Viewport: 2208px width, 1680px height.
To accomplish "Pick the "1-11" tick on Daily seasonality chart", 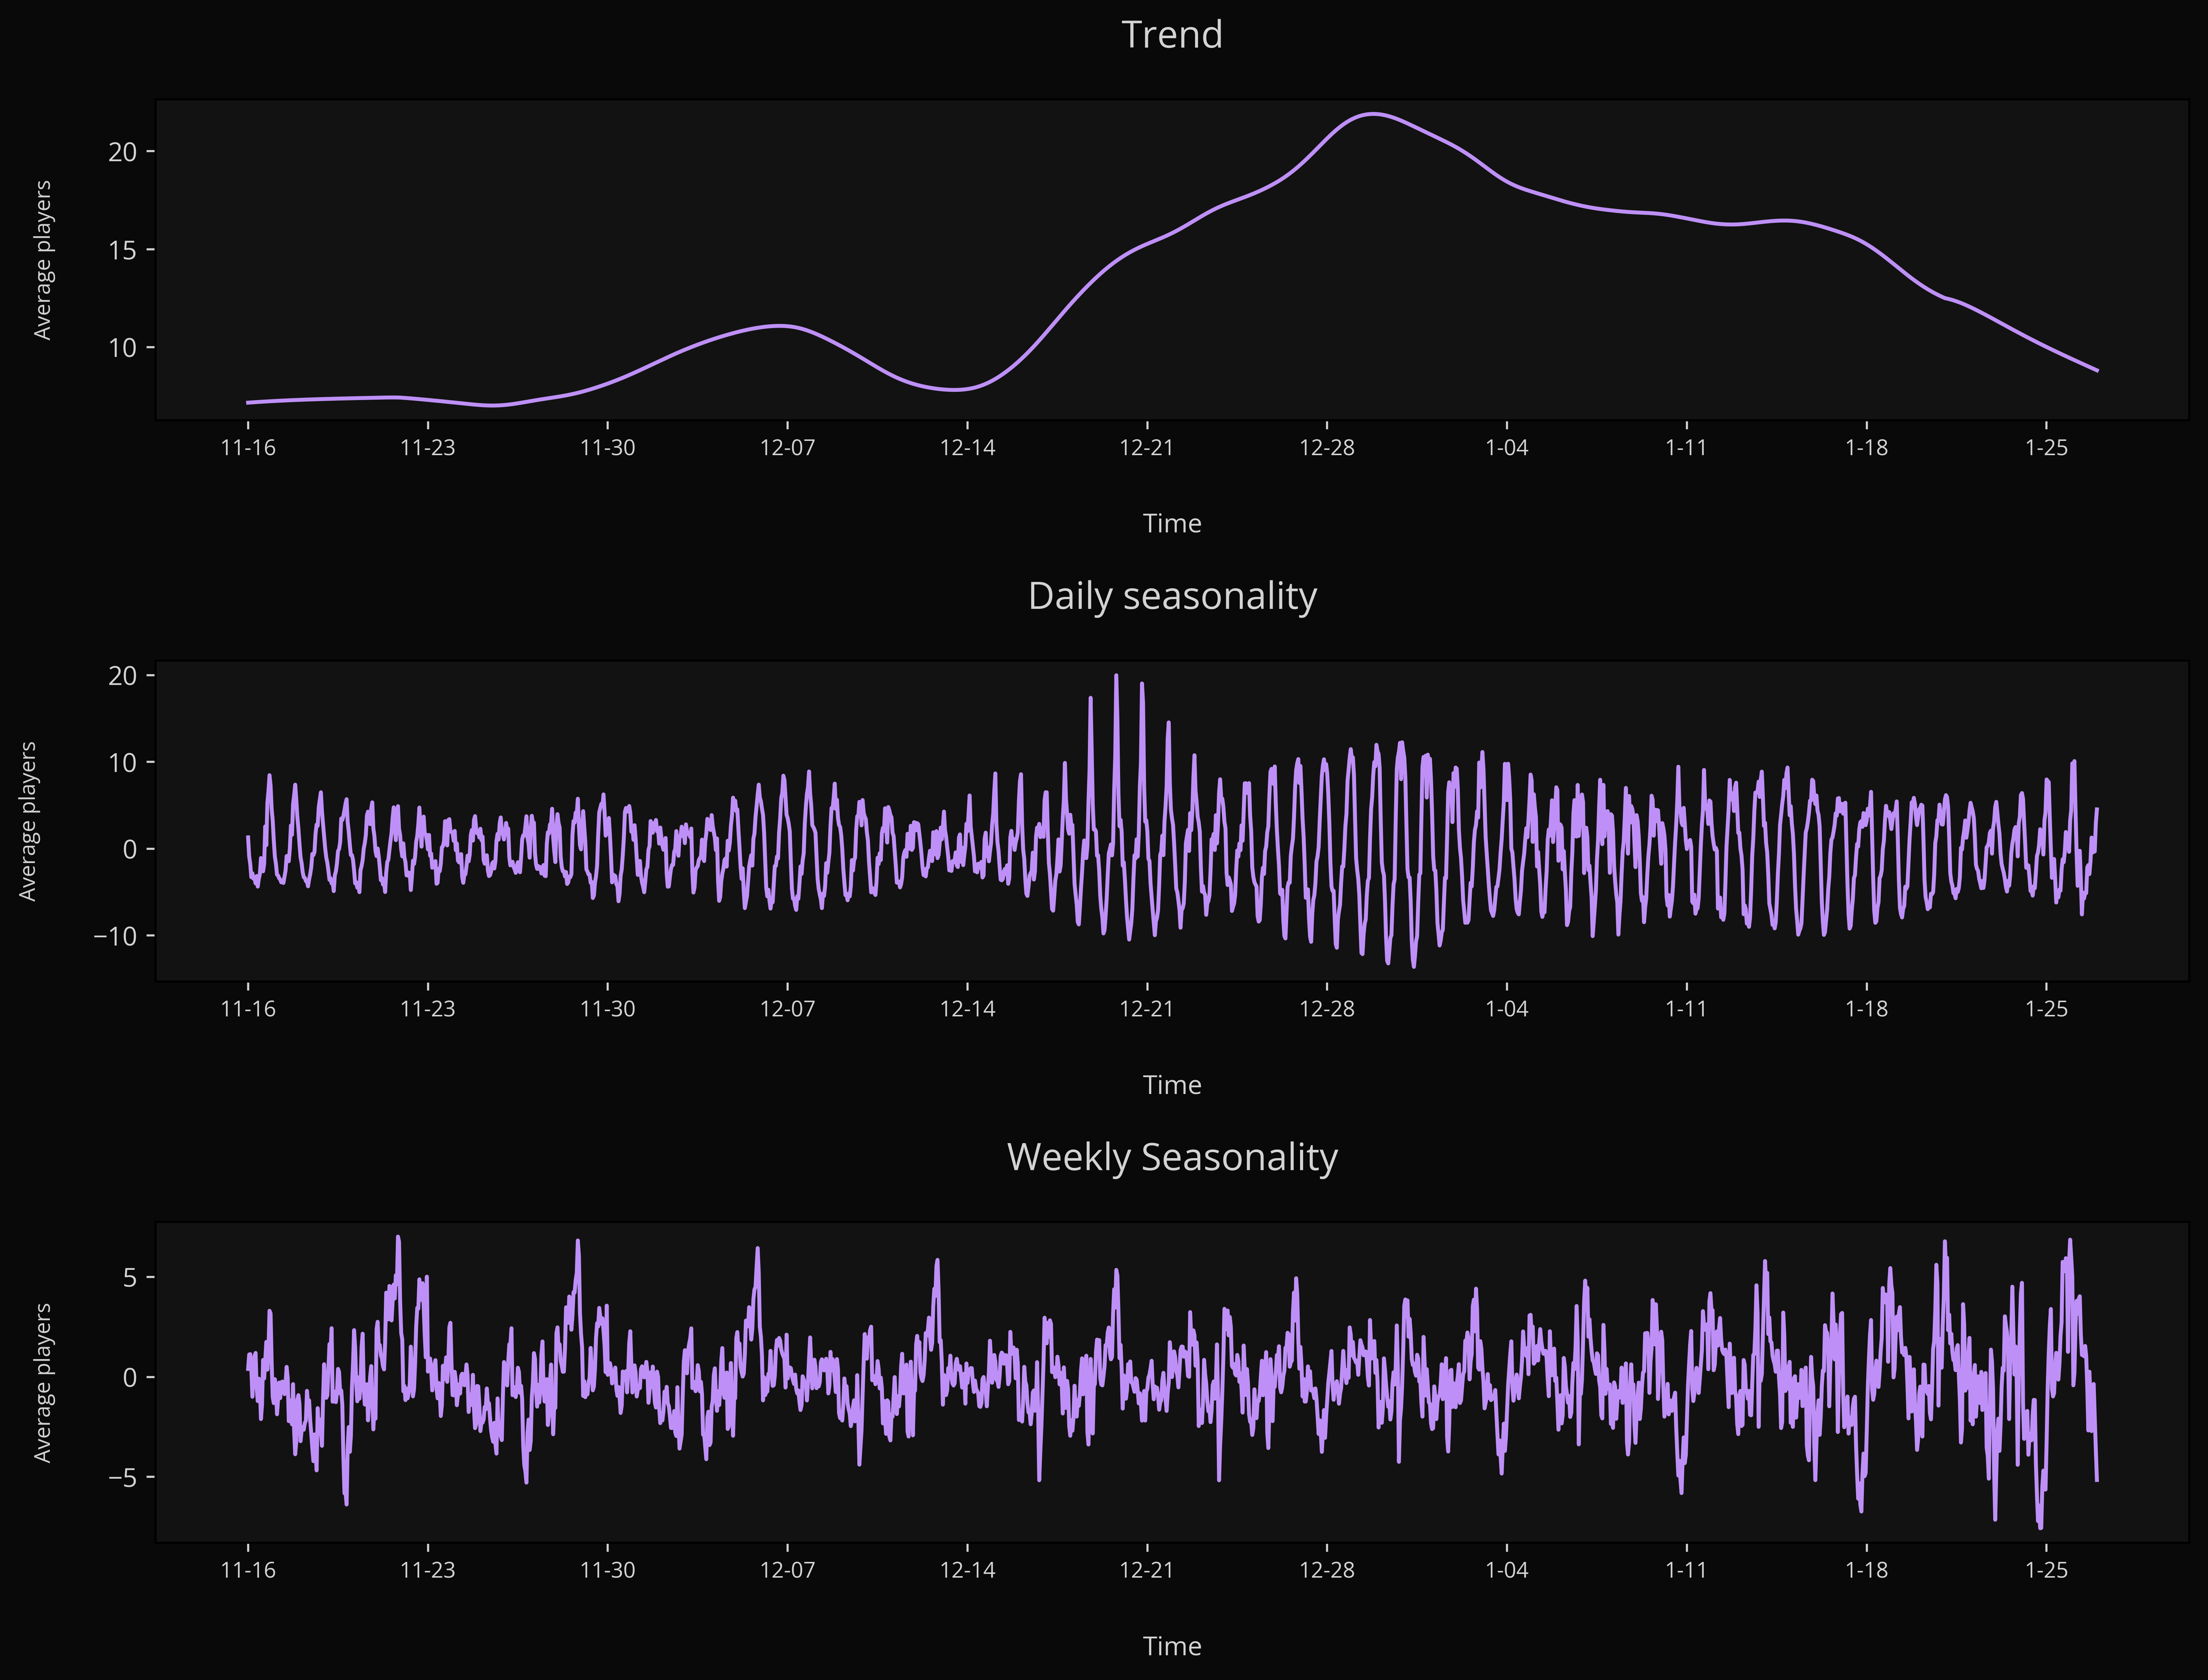I will click(1687, 1009).
